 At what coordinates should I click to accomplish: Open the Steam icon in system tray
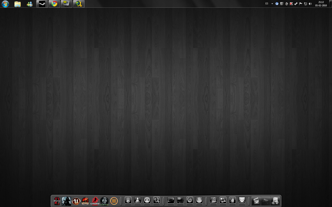point(296,4)
